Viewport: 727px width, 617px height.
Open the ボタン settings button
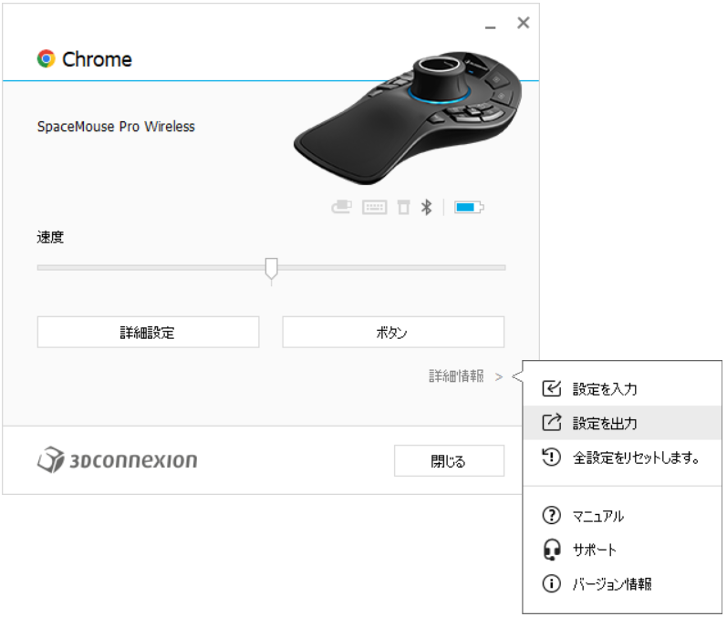pyautogui.click(x=393, y=332)
